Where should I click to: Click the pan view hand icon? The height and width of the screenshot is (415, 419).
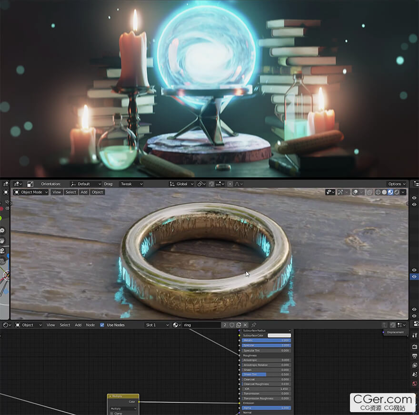pyautogui.click(x=2, y=240)
